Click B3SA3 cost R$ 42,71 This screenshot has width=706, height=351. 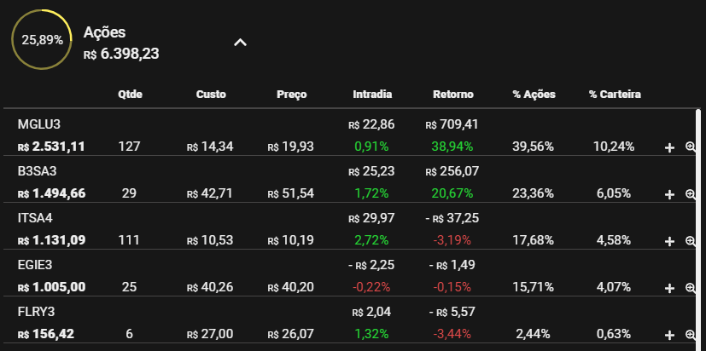click(210, 193)
